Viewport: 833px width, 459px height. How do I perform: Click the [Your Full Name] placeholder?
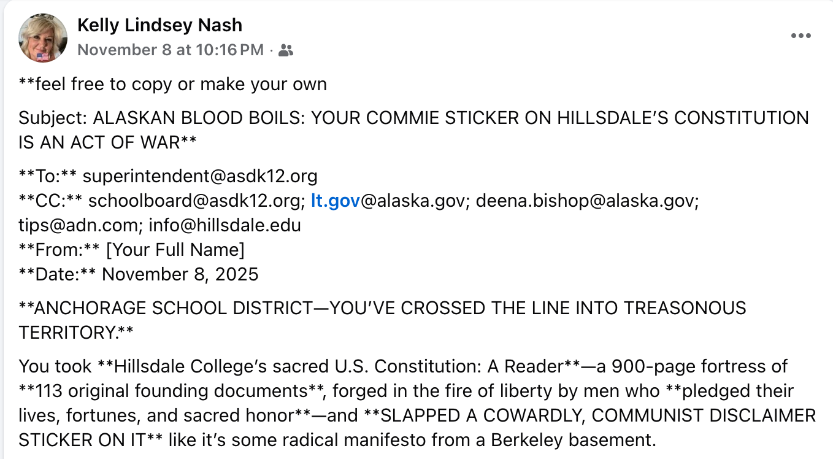[175, 250]
